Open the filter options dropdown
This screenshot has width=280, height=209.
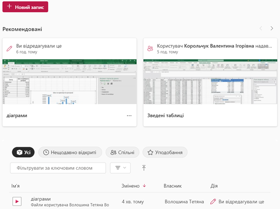coord(121,168)
